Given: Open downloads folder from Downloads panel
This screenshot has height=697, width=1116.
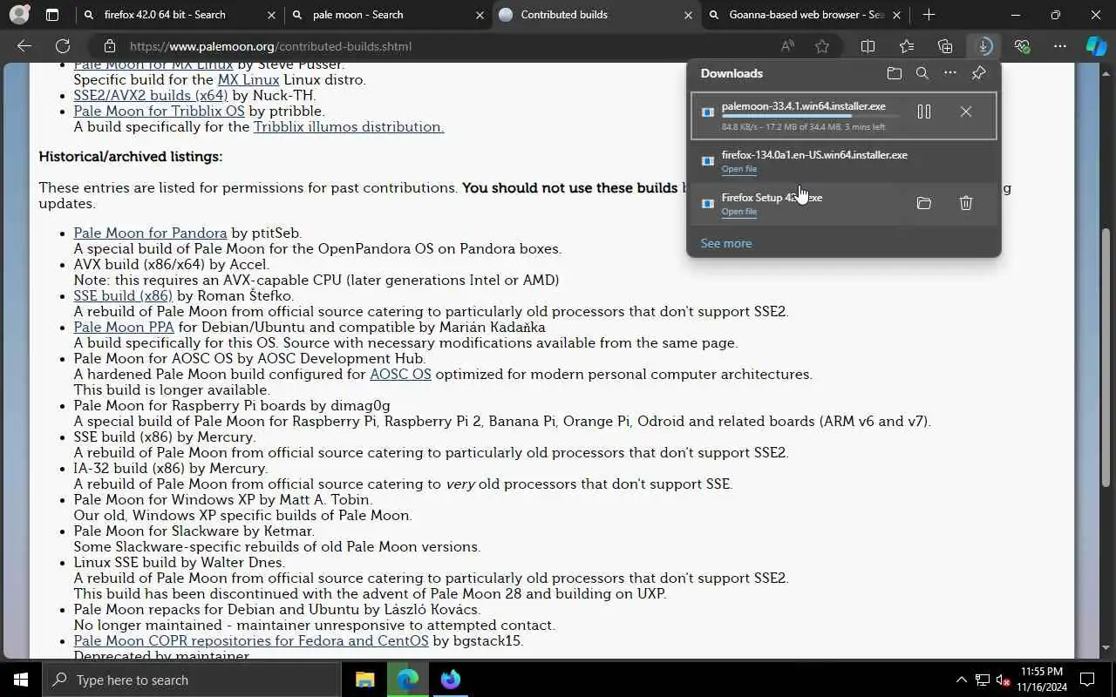Looking at the screenshot, I should [x=894, y=73].
